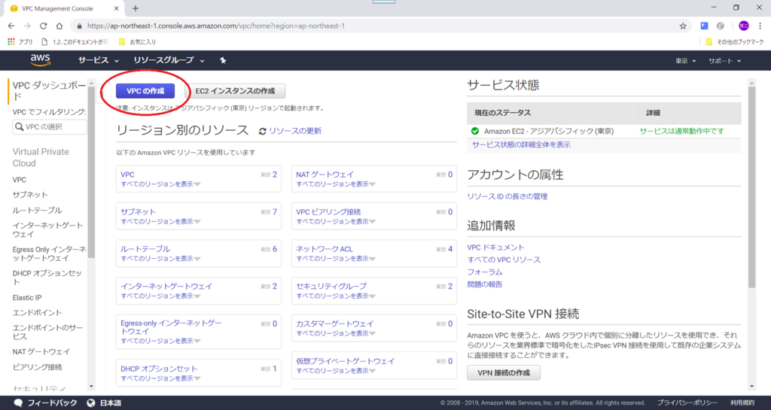Open the カスタマーゲートウェイ resource link

click(x=335, y=323)
